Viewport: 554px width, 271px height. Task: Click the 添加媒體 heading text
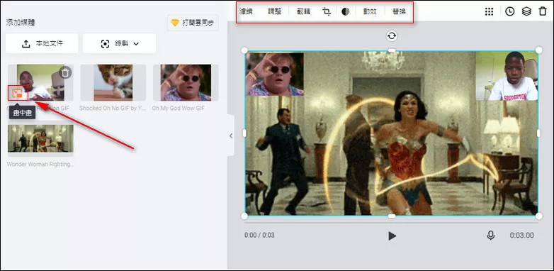(x=21, y=23)
